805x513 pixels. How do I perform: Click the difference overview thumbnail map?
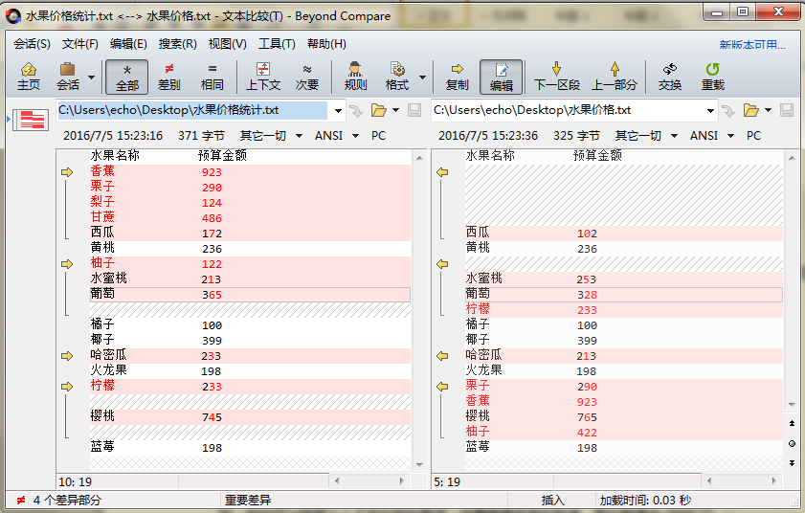[x=31, y=121]
